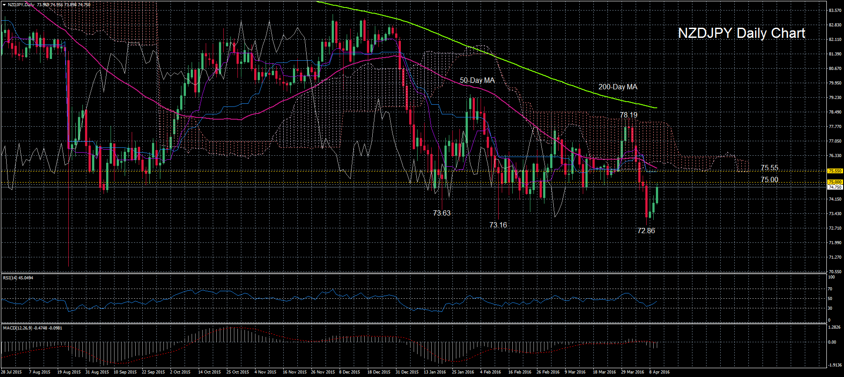This screenshot has width=844, height=377.
Task: Click the '16 Nov 2015' date on time axis
Action: coord(295,372)
